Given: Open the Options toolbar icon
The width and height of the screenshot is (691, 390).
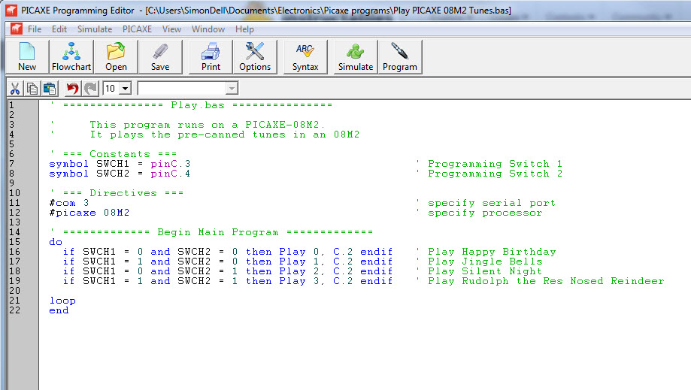Looking at the screenshot, I should point(255,57).
